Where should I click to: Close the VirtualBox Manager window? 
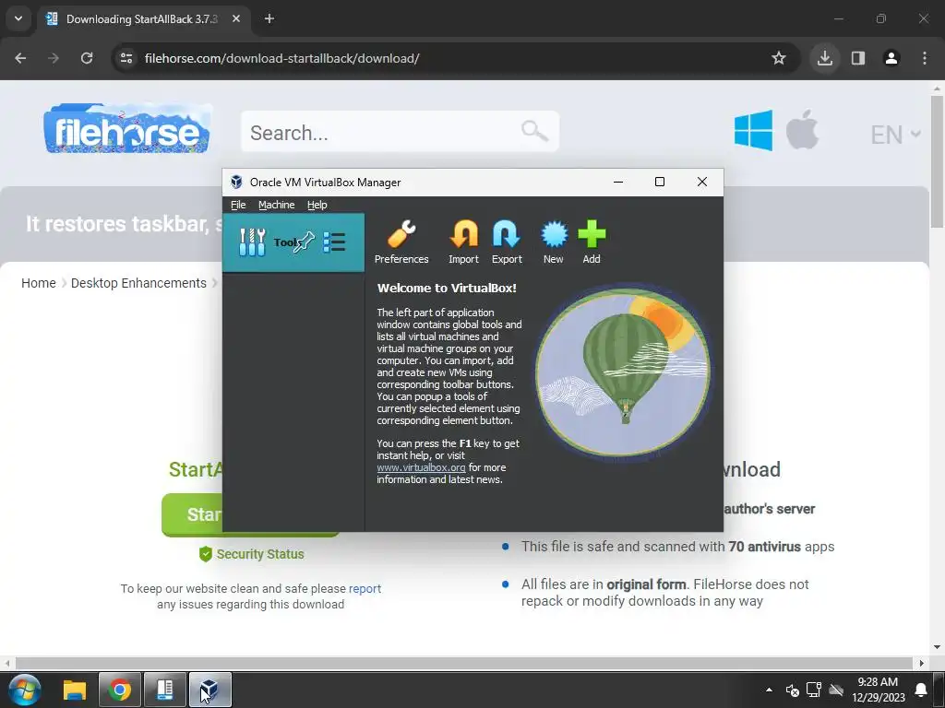[x=701, y=182]
